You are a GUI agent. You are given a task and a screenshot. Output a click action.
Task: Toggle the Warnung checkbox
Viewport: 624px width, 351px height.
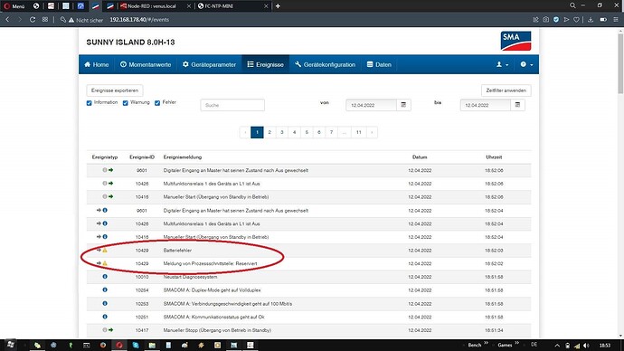click(126, 103)
